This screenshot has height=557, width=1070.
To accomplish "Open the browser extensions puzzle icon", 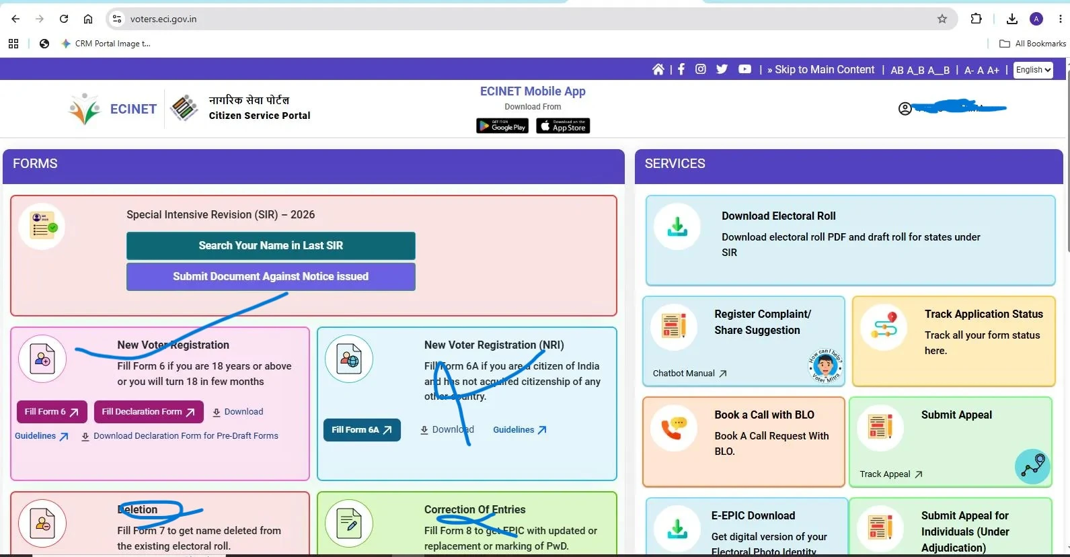I will pyautogui.click(x=976, y=19).
